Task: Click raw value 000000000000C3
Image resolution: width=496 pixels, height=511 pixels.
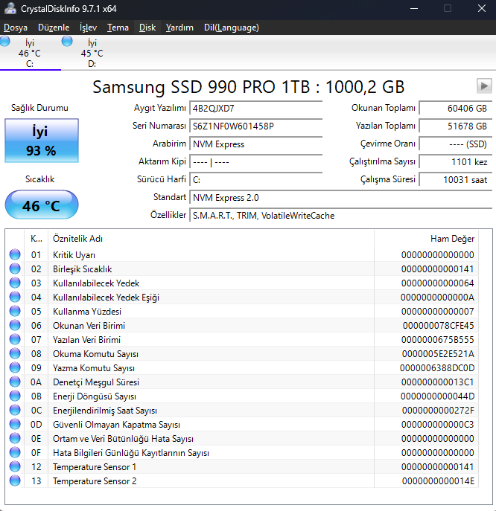Action: point(438,425)
